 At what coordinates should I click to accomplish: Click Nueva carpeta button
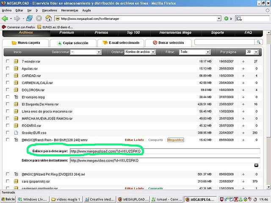click(25, 43)
